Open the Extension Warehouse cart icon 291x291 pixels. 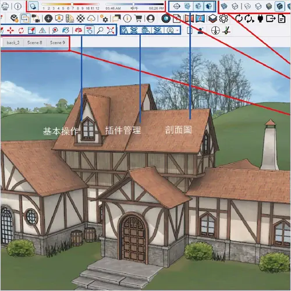139,19
